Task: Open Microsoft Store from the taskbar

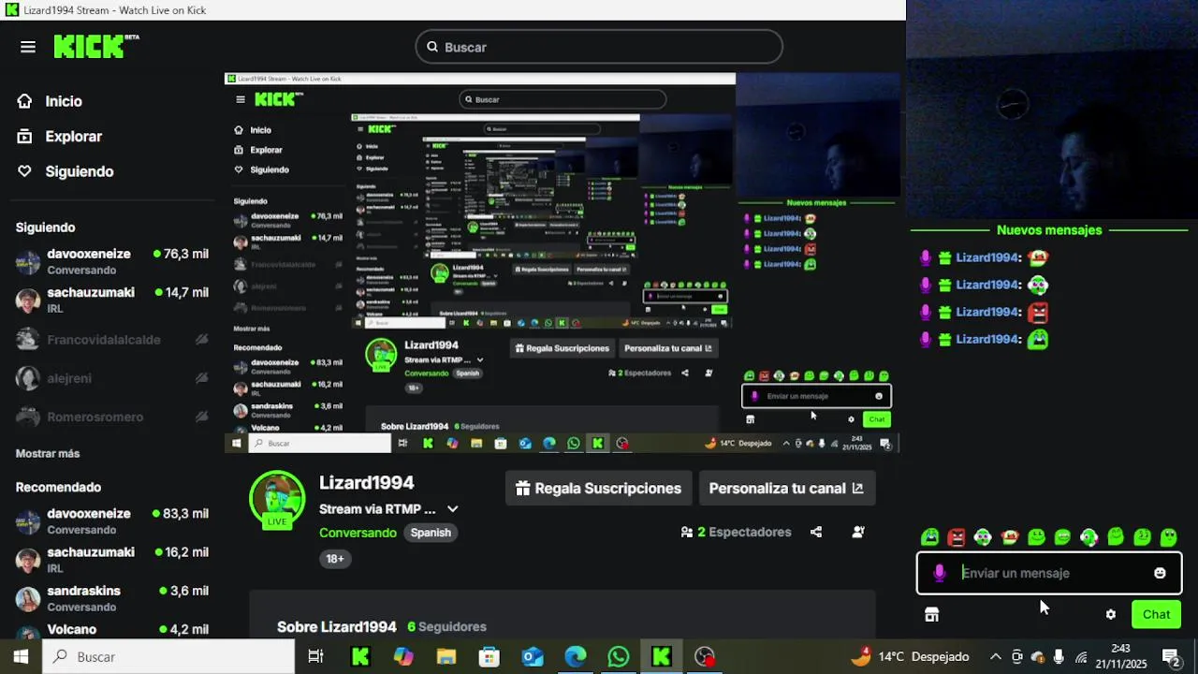Action: [x=489, y=657]
